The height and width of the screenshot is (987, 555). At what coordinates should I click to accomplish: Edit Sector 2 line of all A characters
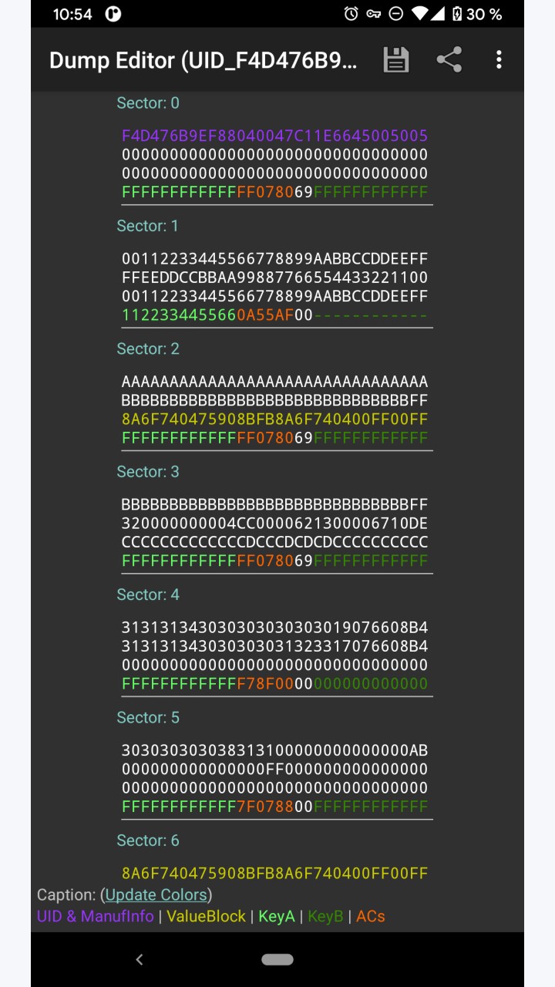(275, 382)
